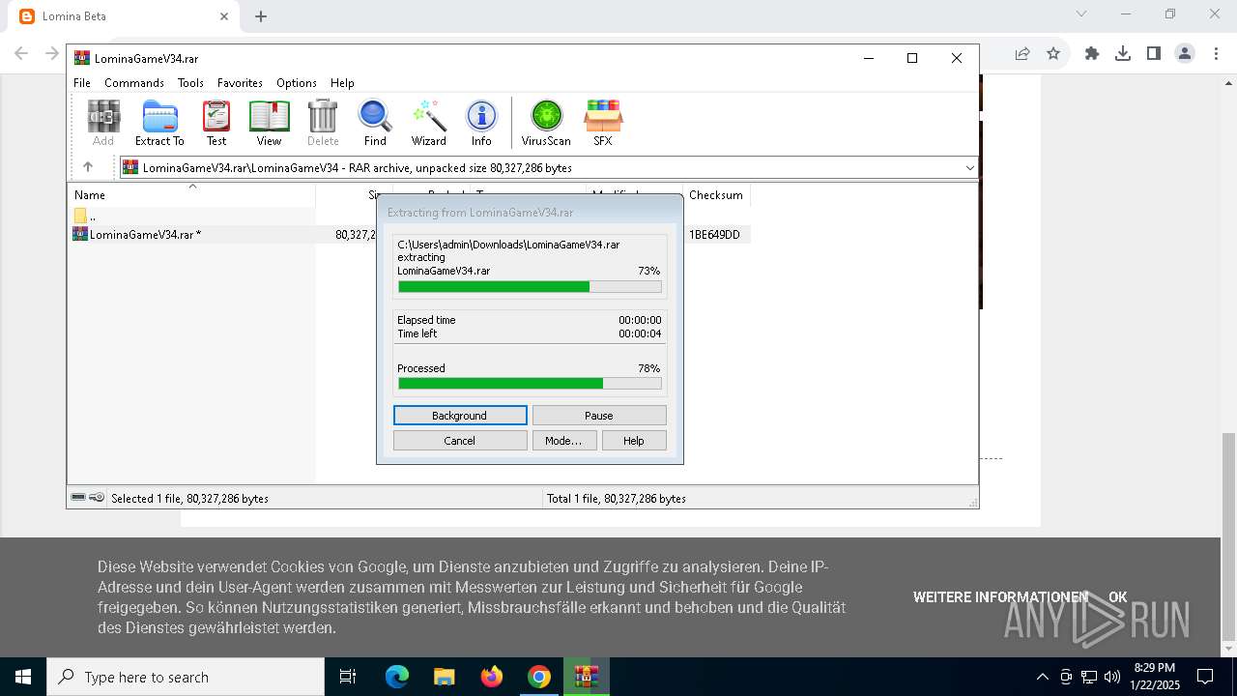Close the Lomina Beta tab
Image resolution: width=1237 pixels, height=696 pixels.
[x=223, y=16]
